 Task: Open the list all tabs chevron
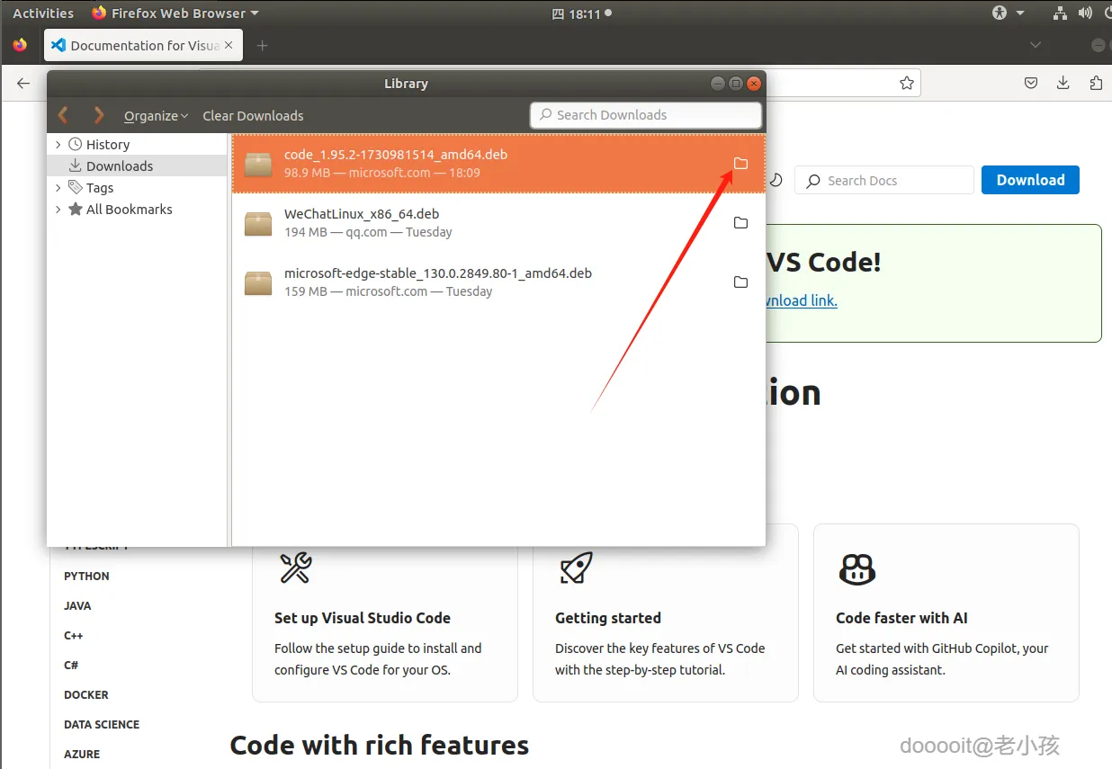tap(1036, 45)
